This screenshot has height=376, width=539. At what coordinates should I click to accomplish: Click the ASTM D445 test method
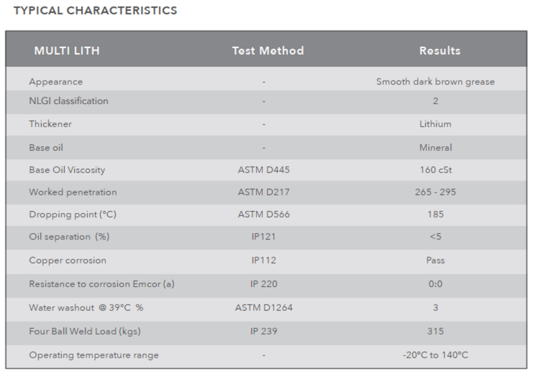[264, 170]
